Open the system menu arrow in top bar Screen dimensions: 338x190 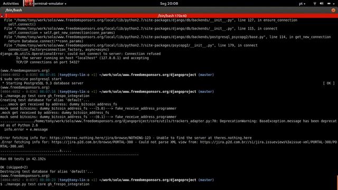(334, 4)
